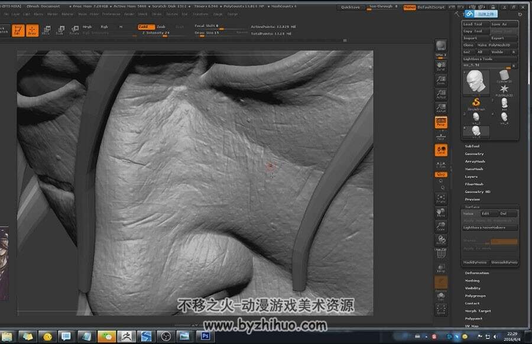Screen dimensions: 532x344
Task: Click the Rotate view icon in right shelf
Action: point(441,240)
